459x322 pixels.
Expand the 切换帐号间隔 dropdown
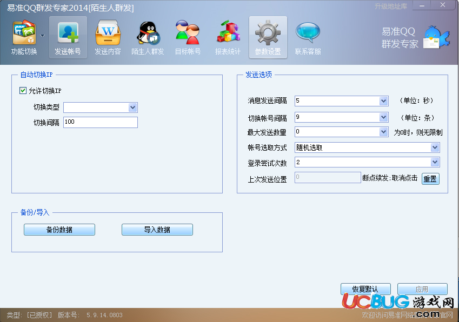click(x=383, y=117)
